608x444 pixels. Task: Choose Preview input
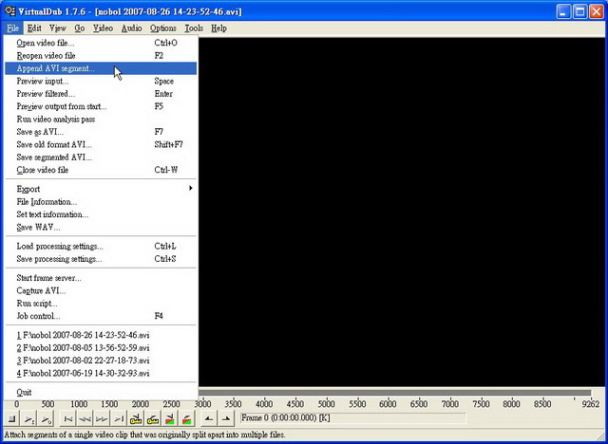coord(101,82)
